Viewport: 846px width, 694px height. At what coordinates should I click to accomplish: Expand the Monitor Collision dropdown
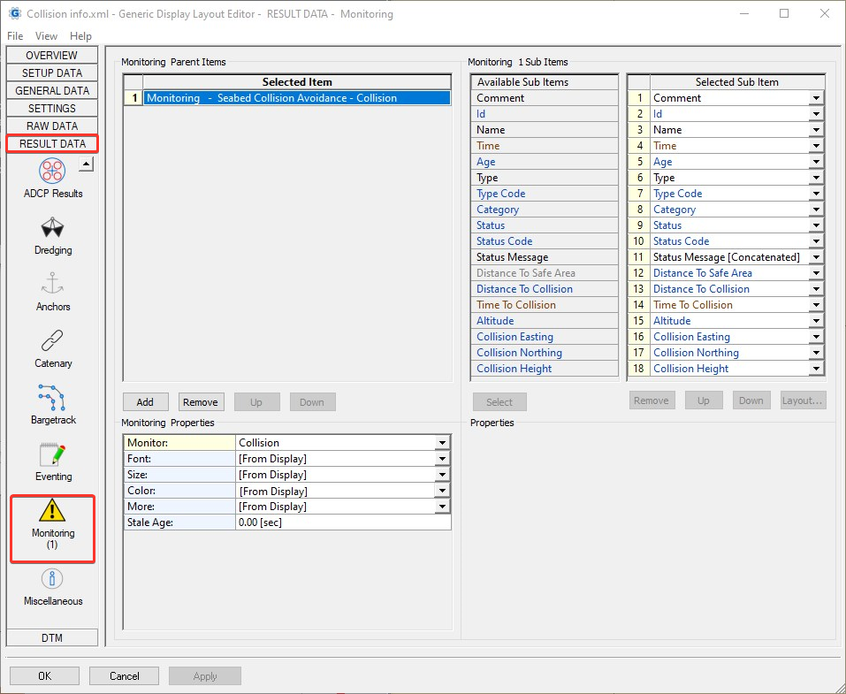point(442,443)
